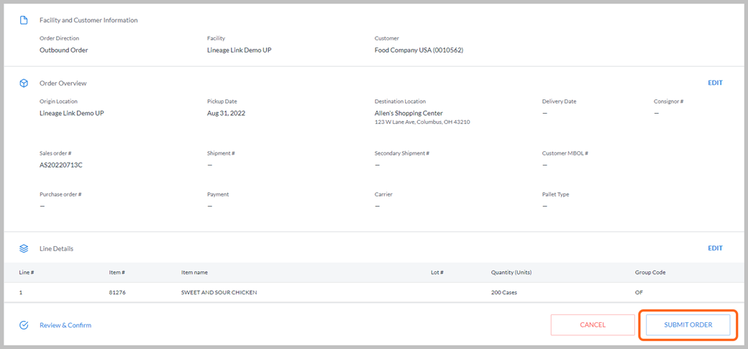Click the Quantity (Units) column header
Viewport: 748px width, 349px height.
[511, 273]
